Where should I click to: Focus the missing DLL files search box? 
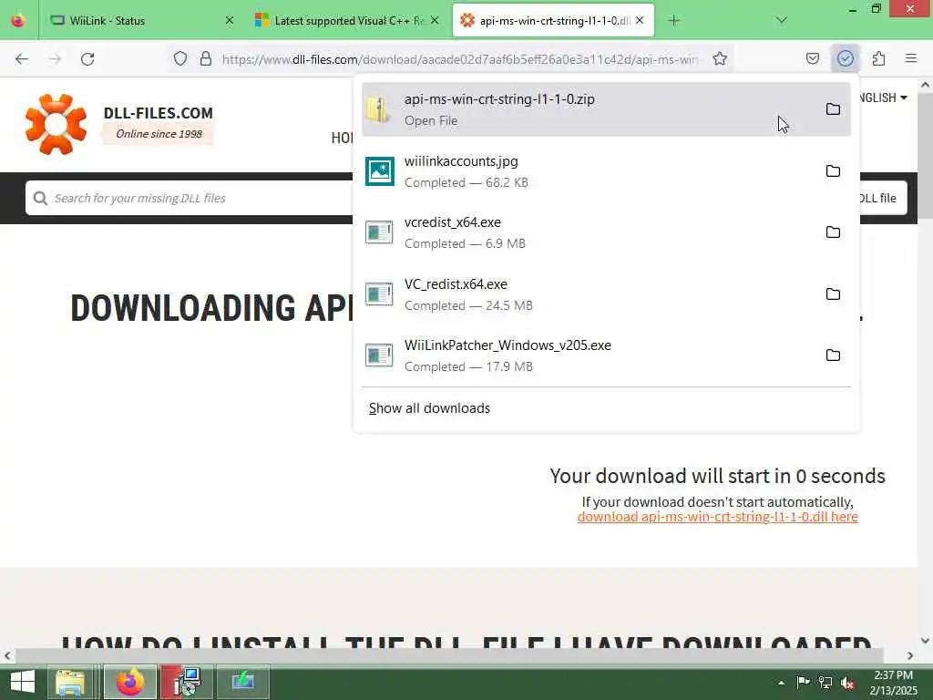[x=190, y=198]
